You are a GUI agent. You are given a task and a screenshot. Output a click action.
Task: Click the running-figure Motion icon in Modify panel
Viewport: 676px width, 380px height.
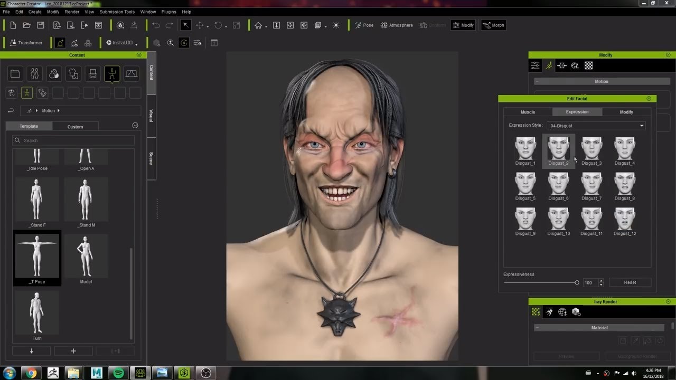(549, 65)
